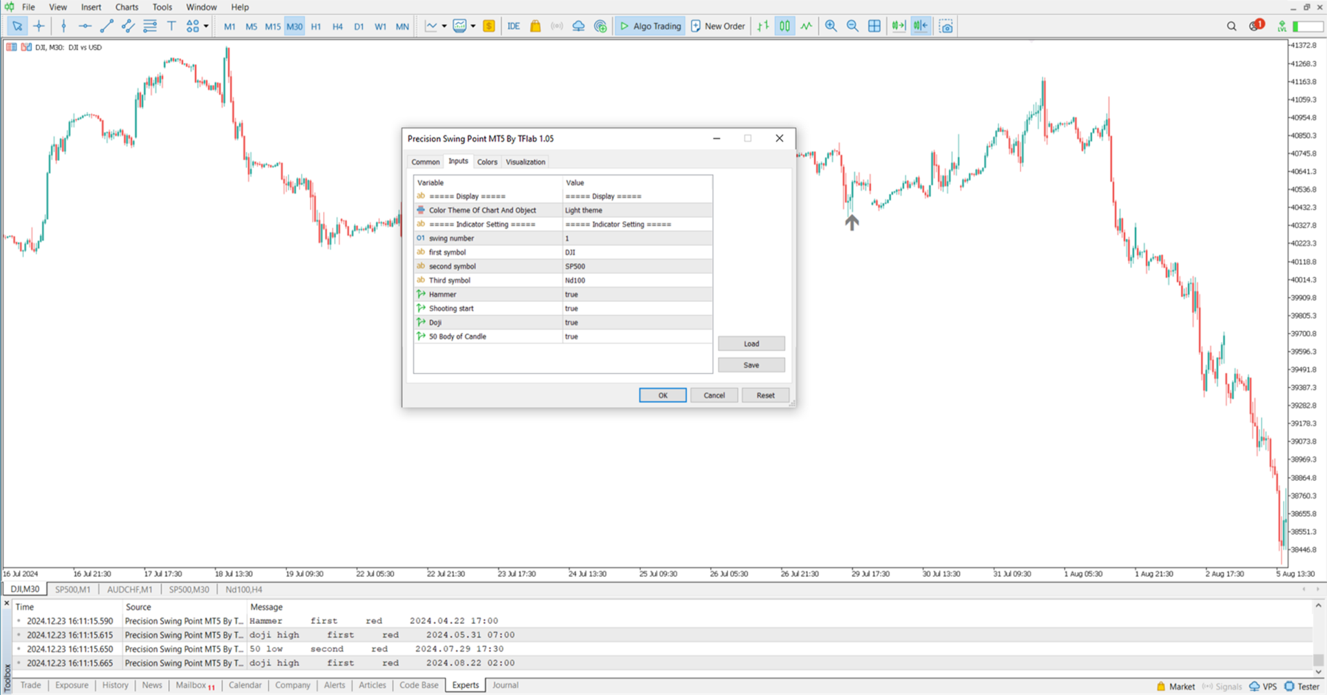
Task: Switch to SP500,M1 chart tab
Action: pyautogui.click(x=73, y=589)
